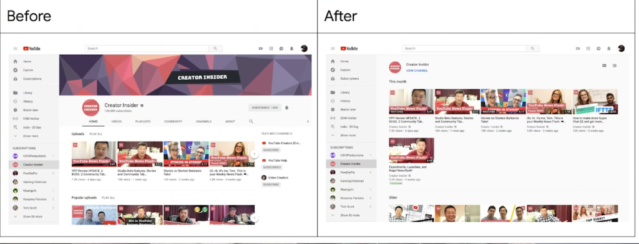Open the COMMUNITY tab on the Creator Insider channel
This screenshot has height=244, width=639.
click(173, 122)
